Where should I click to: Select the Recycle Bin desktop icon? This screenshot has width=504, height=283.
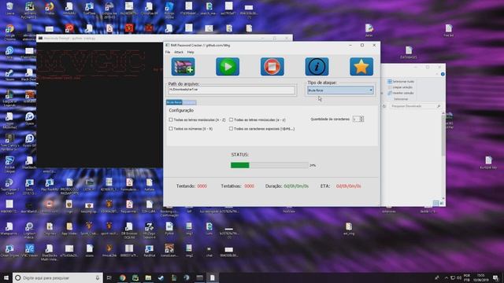point(10,9)
